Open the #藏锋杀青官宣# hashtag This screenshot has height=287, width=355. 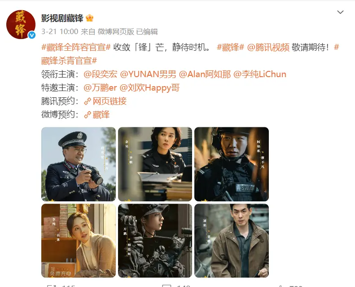69,61
